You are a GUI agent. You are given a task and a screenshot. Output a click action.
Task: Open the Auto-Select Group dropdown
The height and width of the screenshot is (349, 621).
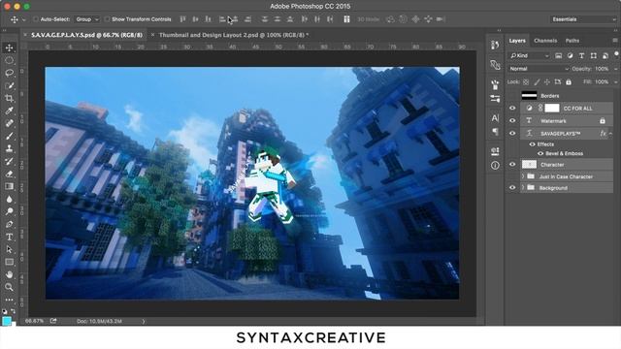click(87, 19)
